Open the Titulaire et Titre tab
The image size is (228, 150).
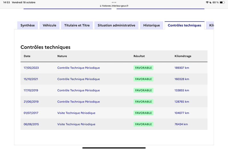(x=77, y=25)
